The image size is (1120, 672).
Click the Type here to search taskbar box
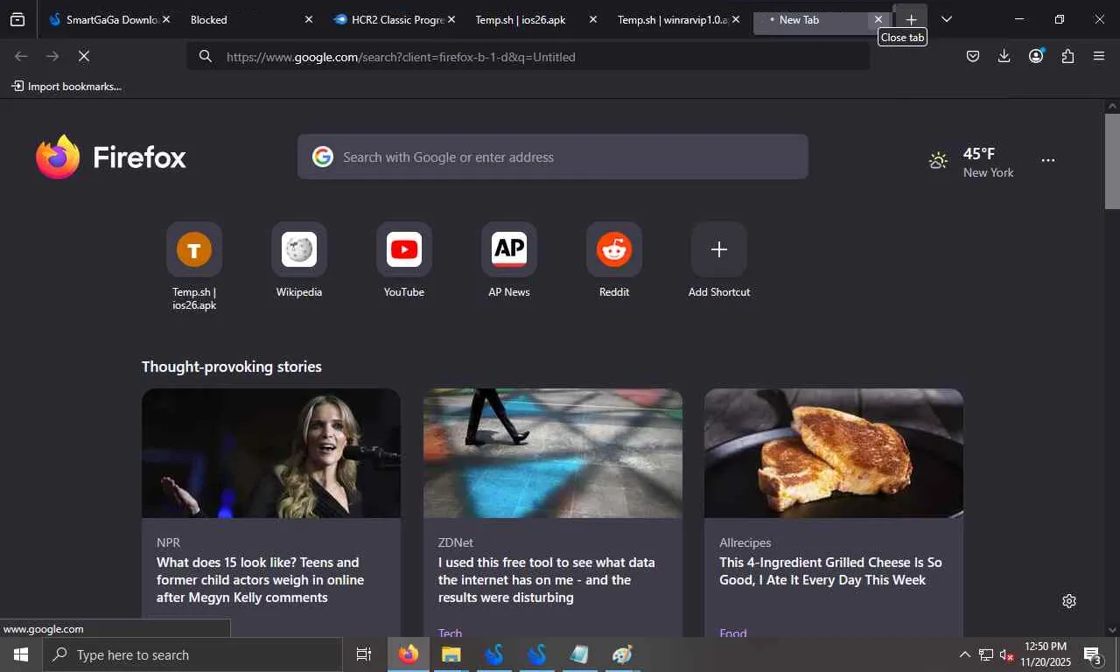tap(192, 654)
